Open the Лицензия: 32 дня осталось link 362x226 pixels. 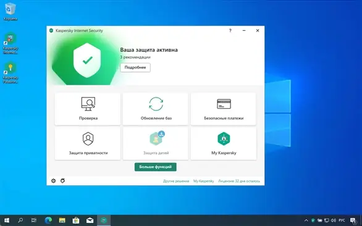(239, 181)
